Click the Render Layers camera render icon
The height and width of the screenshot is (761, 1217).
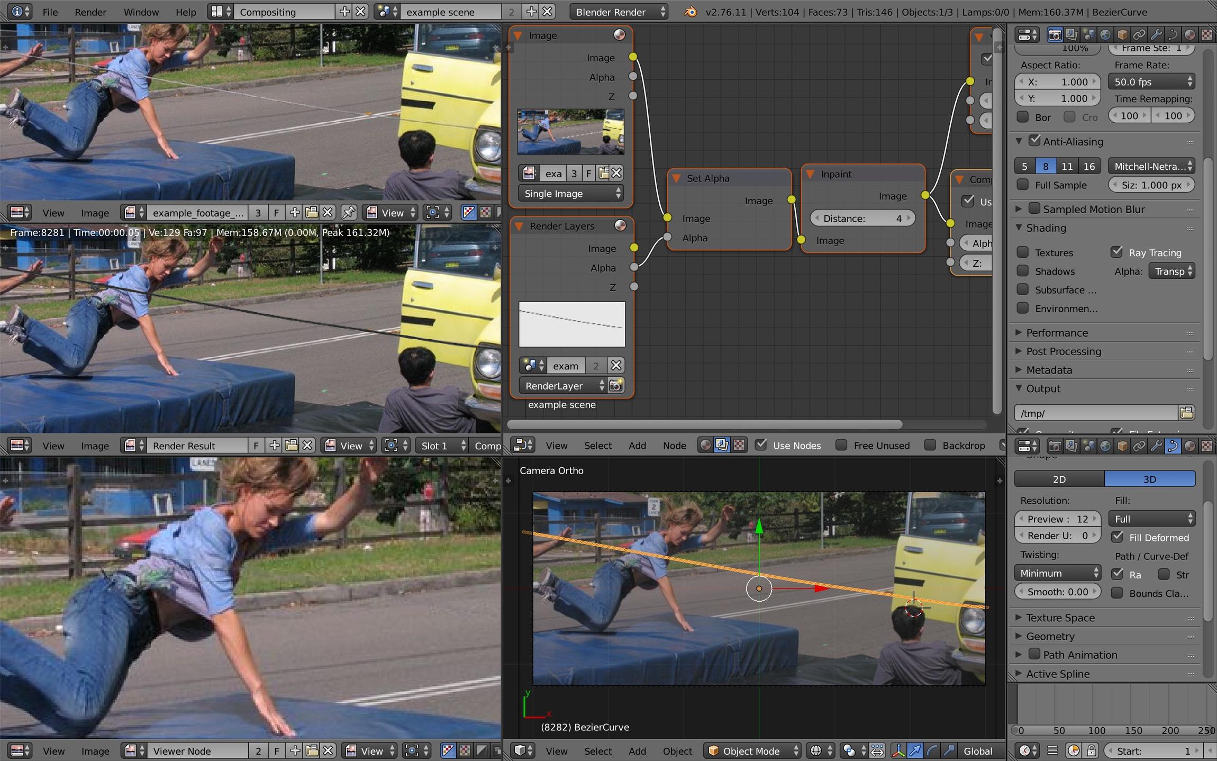point(616,386)
